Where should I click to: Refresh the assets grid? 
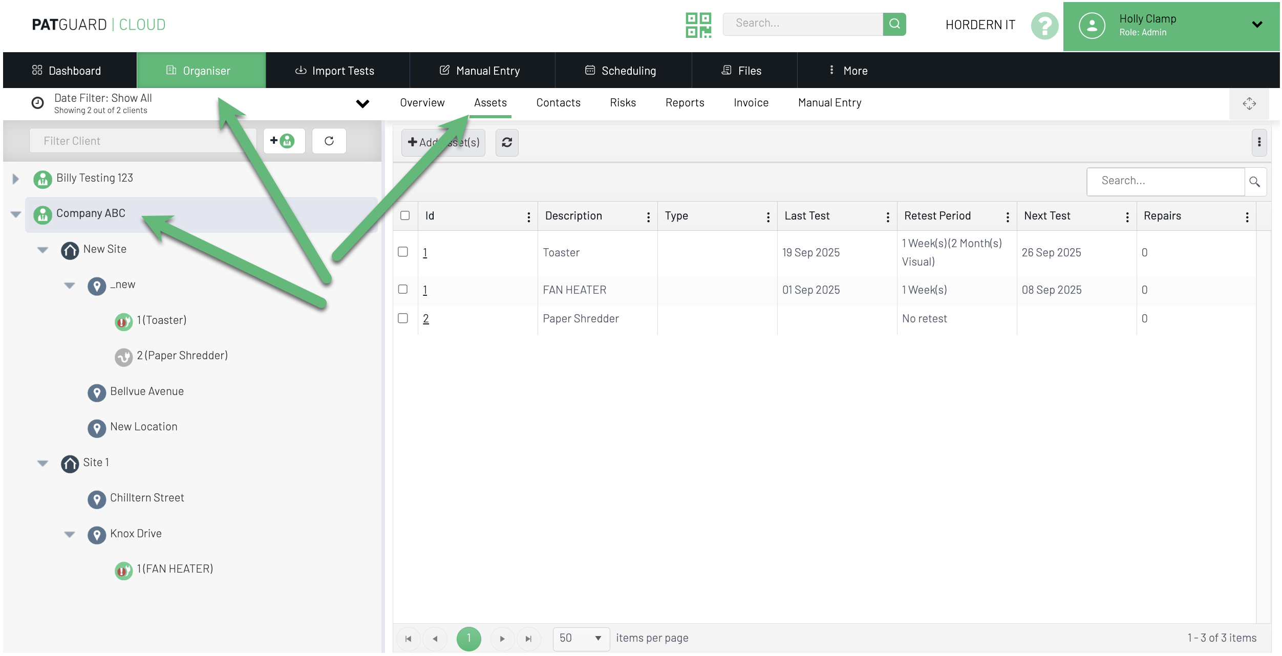click(x=507, y=142)
